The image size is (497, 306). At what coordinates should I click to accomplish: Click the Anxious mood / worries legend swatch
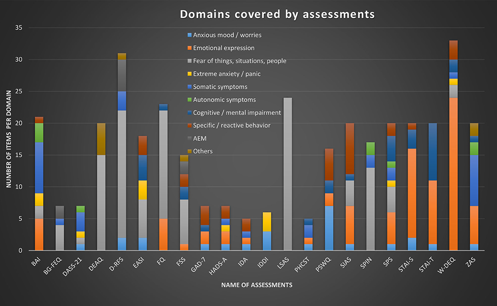(x=189, y=35)
